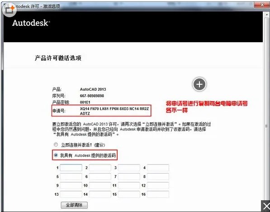Viewport: 270px width, 212px height.
Task: Click activation code field 11
Action: 129,185
